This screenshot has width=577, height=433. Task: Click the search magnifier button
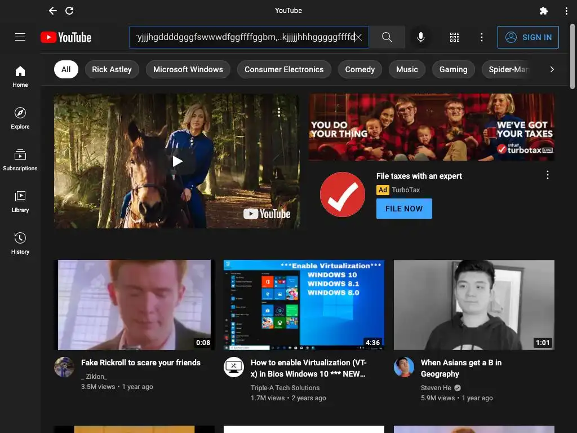(x=387, y=37)
